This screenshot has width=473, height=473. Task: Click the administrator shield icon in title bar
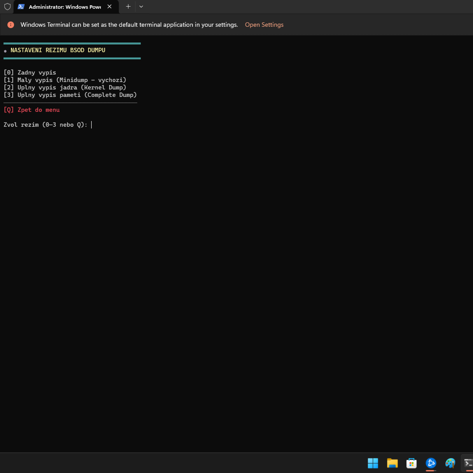point(7,7)
